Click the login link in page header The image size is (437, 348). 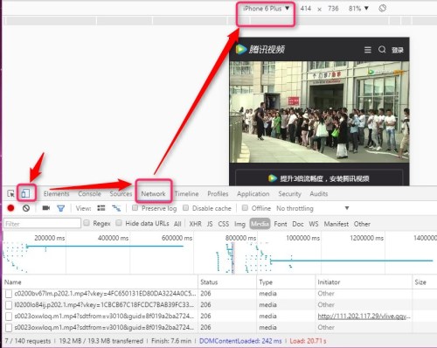(x=398, y=50)
